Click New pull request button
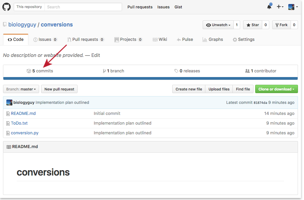This screenshot has width=304, height=200. (59, 89)
